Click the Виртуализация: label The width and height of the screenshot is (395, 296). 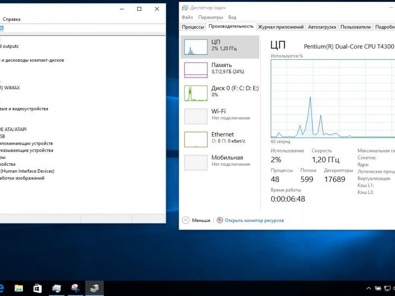coord(374,179)
